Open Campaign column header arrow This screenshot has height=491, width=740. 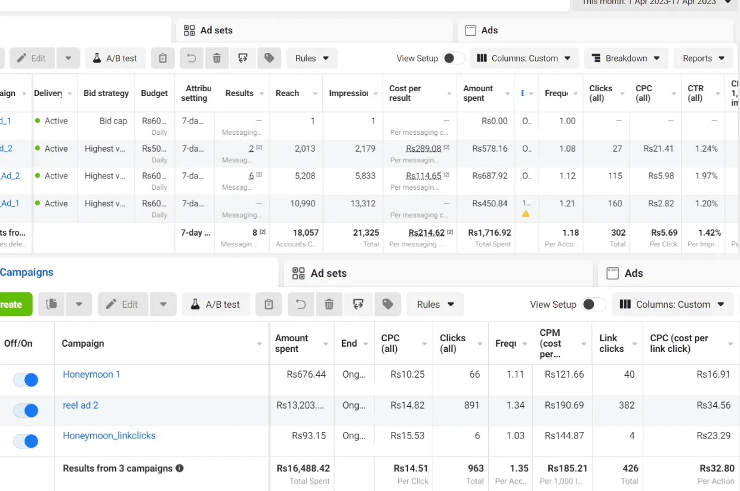click(x=260, y=344)
